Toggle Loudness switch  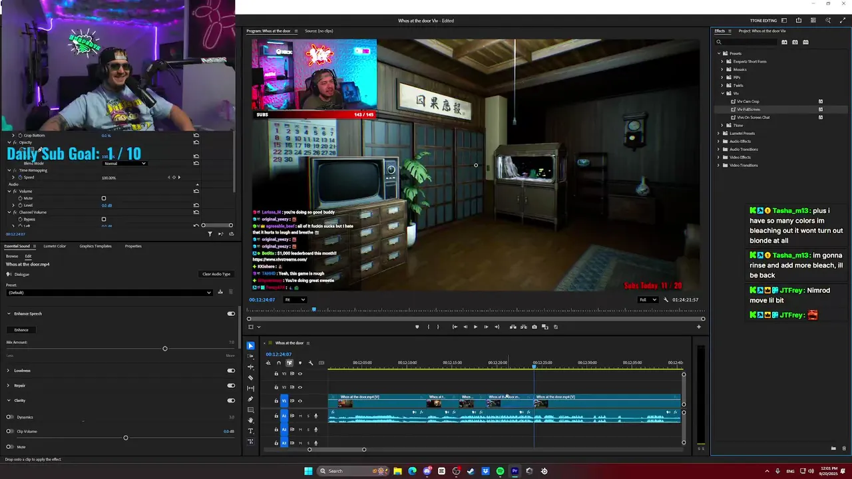click(231, 371)
